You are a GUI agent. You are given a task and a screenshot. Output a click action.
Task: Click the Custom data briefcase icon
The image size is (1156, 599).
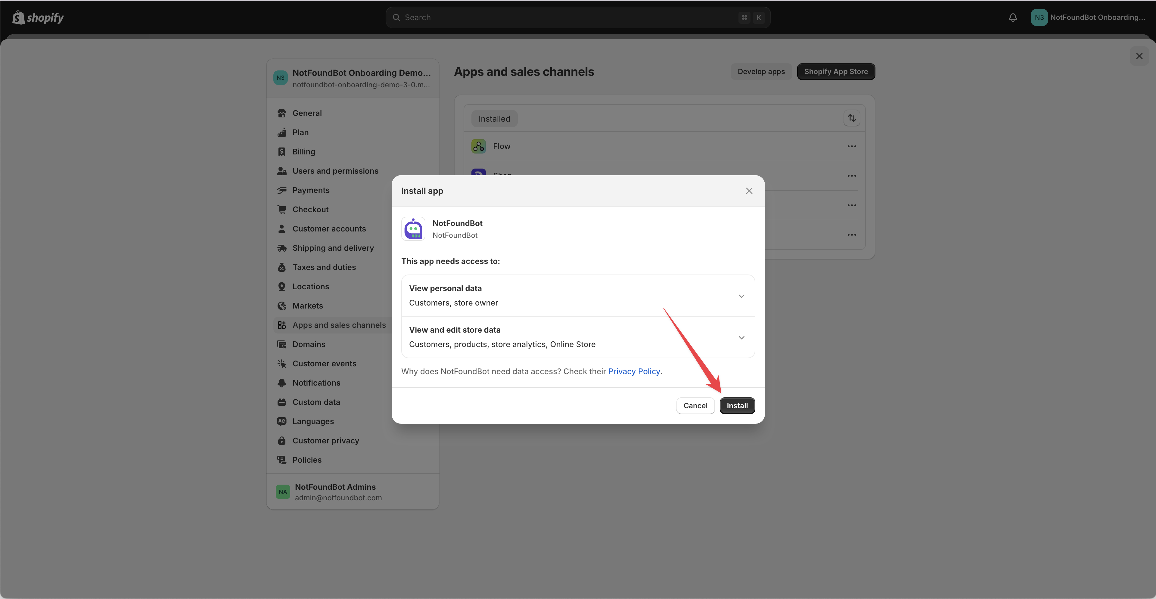point(282,402)
